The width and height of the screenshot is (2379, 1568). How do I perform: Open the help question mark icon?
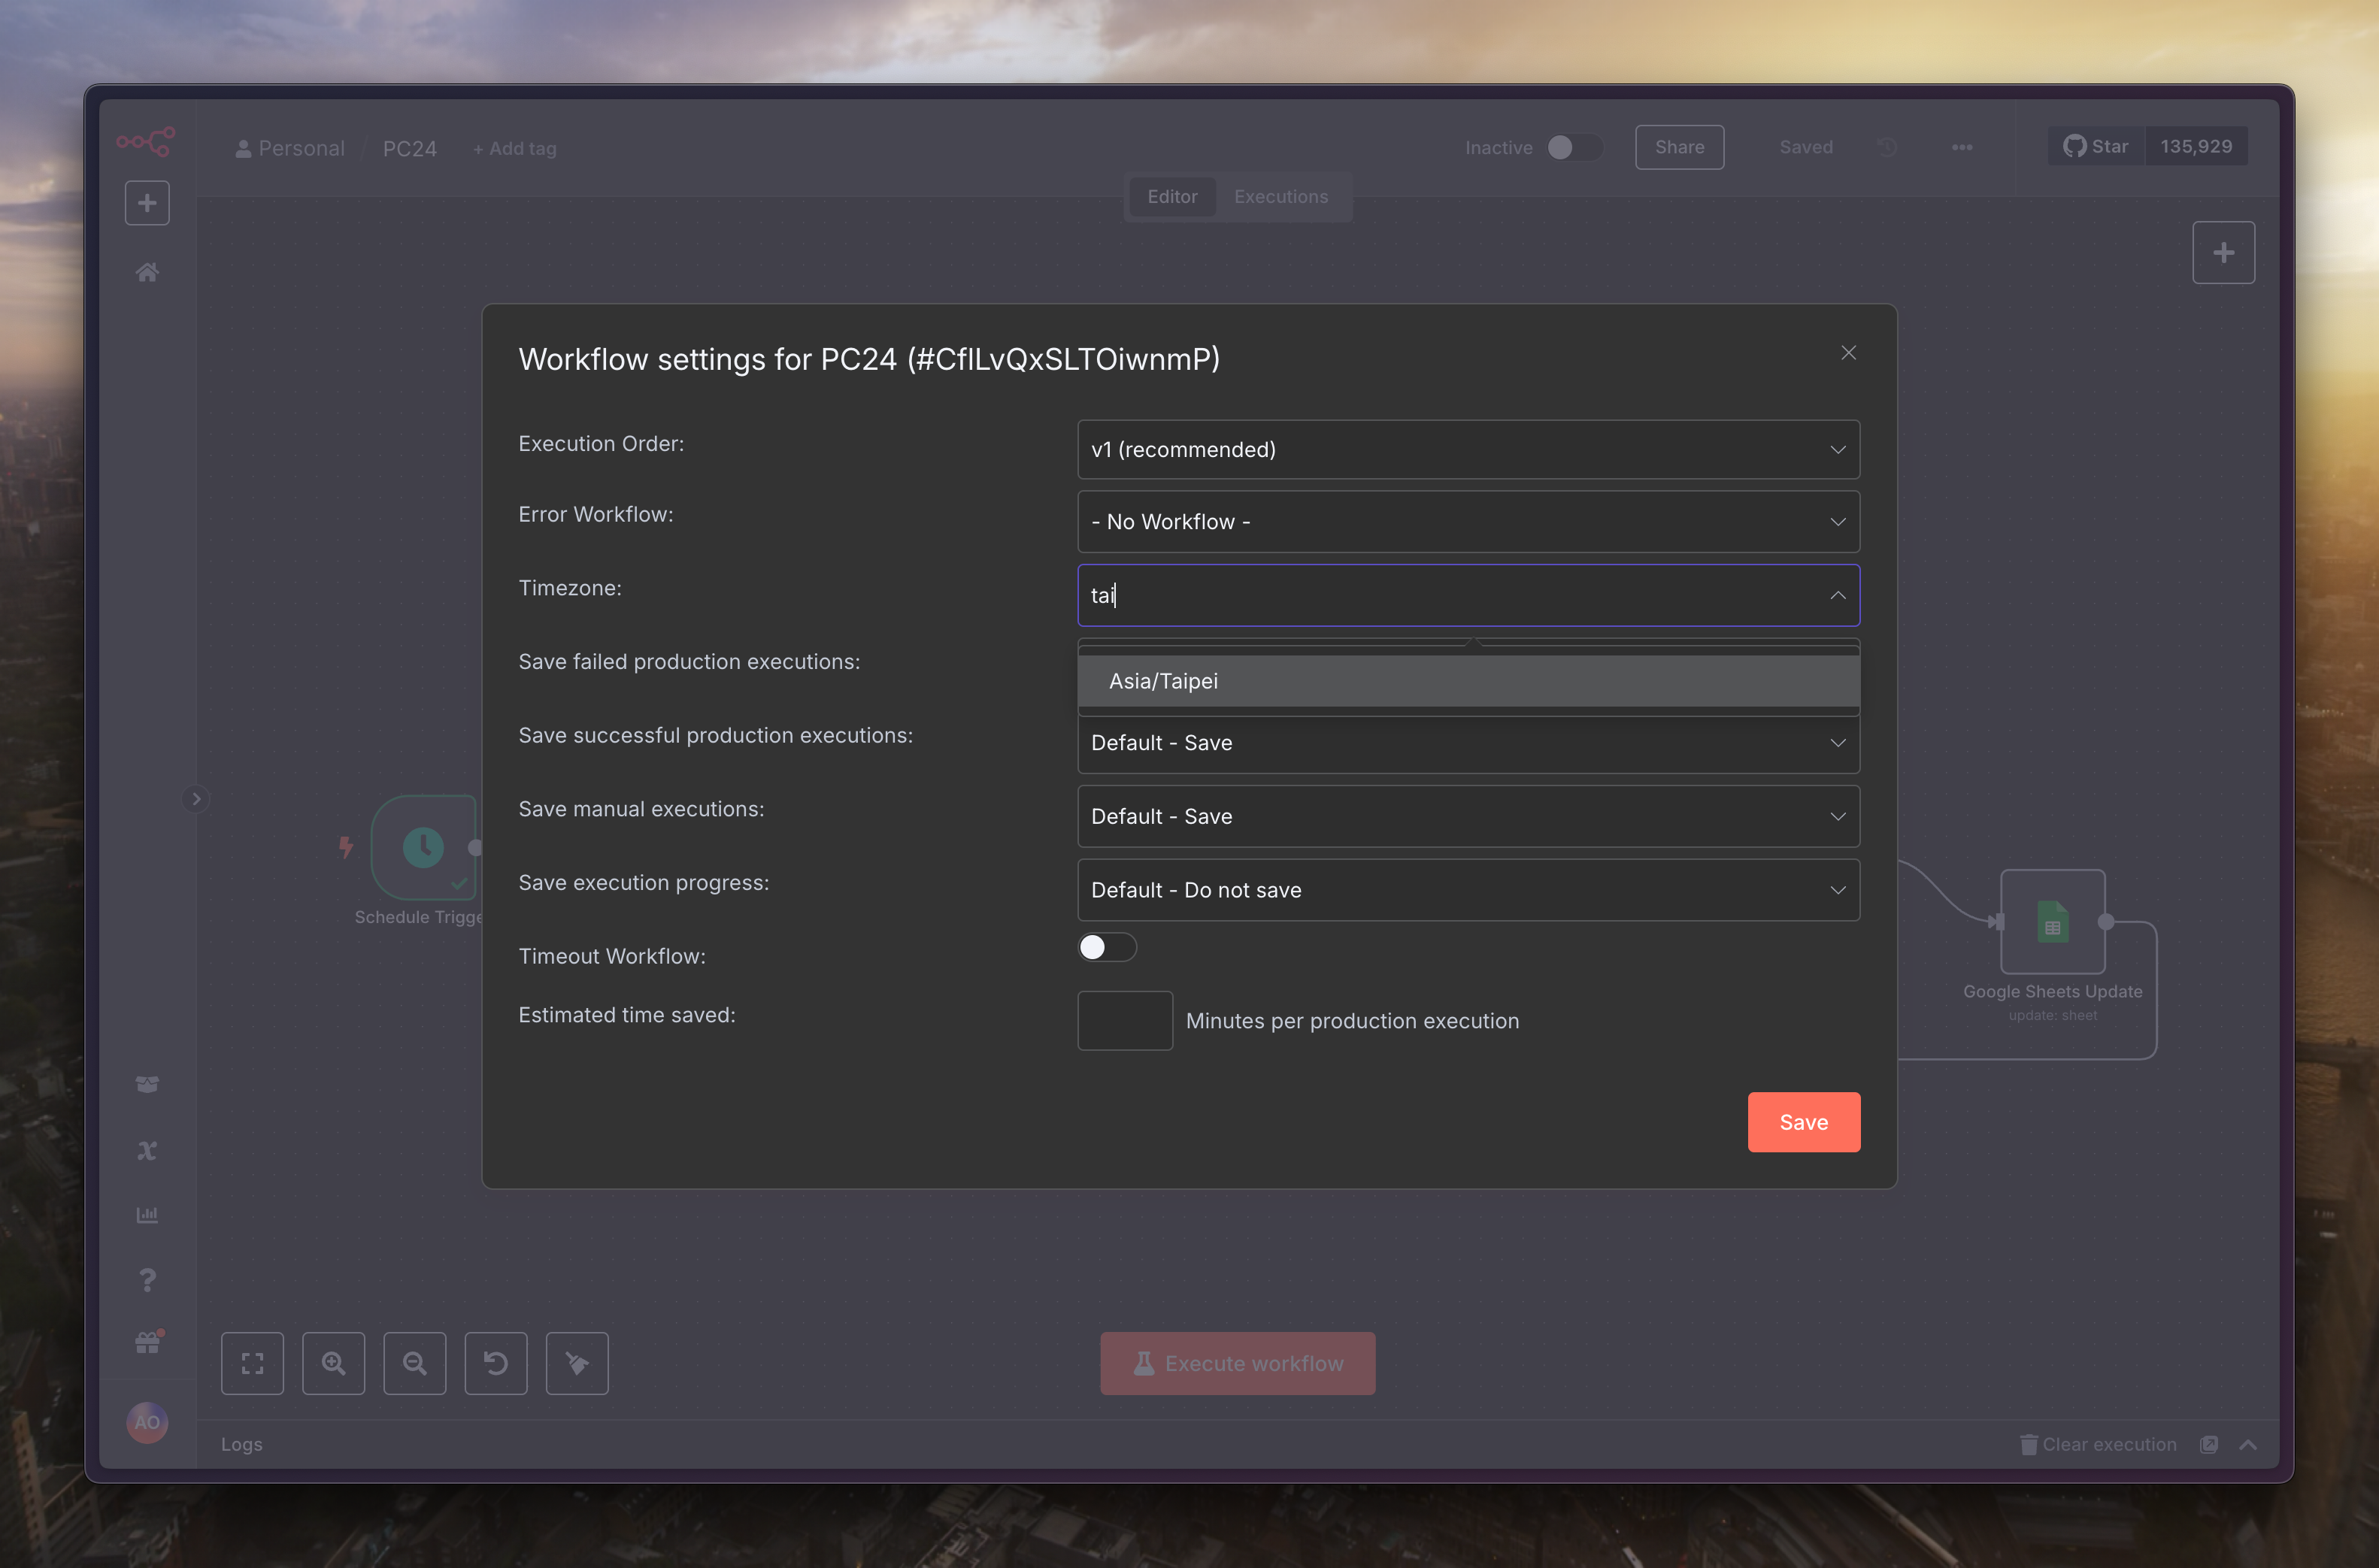coord(147,1280)
